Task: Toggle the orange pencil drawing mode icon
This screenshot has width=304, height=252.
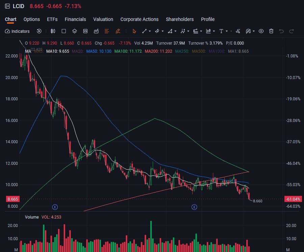Action: tap(118, 31)
